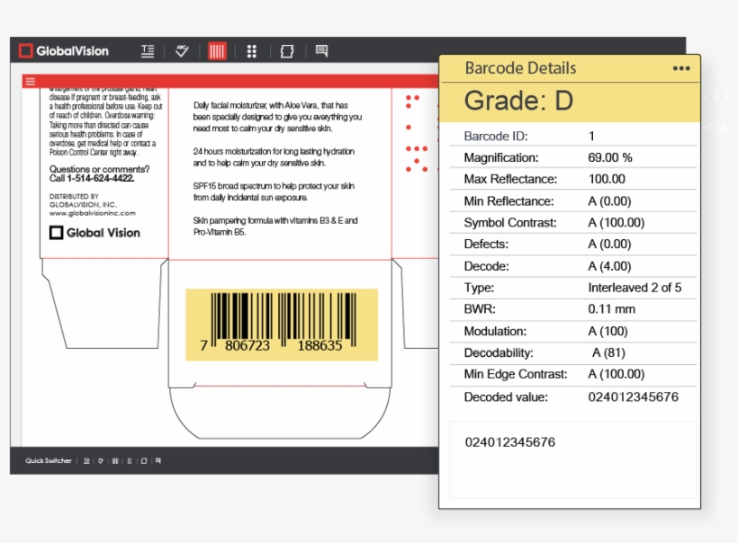Select Decodability value A (81)
738x543 pixels.
click(x=608, y=352)
